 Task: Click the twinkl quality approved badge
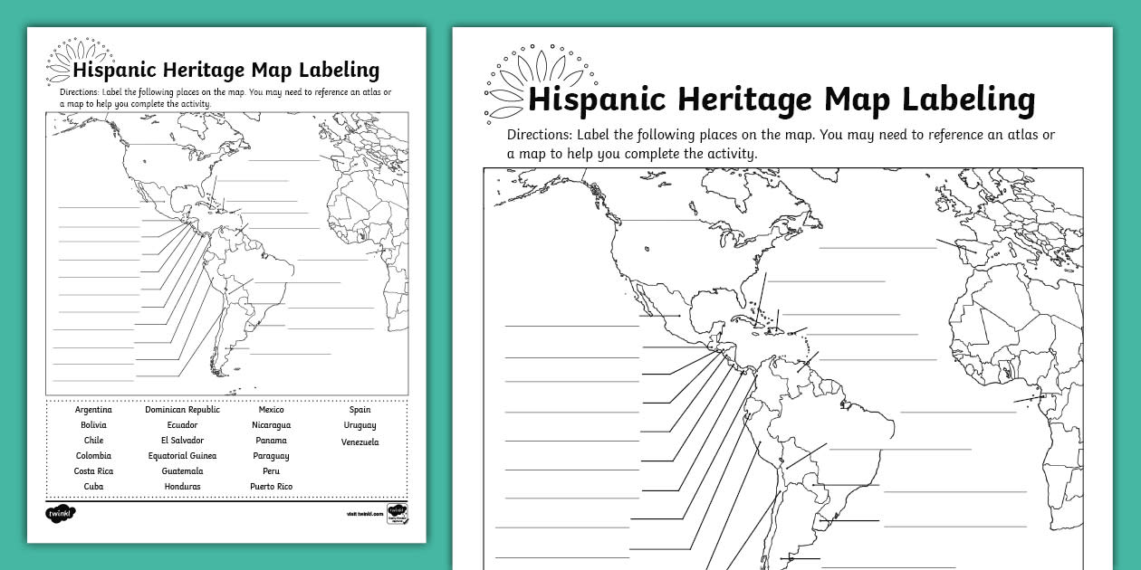coord(398,515)
